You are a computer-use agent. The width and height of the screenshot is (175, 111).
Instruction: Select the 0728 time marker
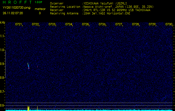tap(135, 24)
